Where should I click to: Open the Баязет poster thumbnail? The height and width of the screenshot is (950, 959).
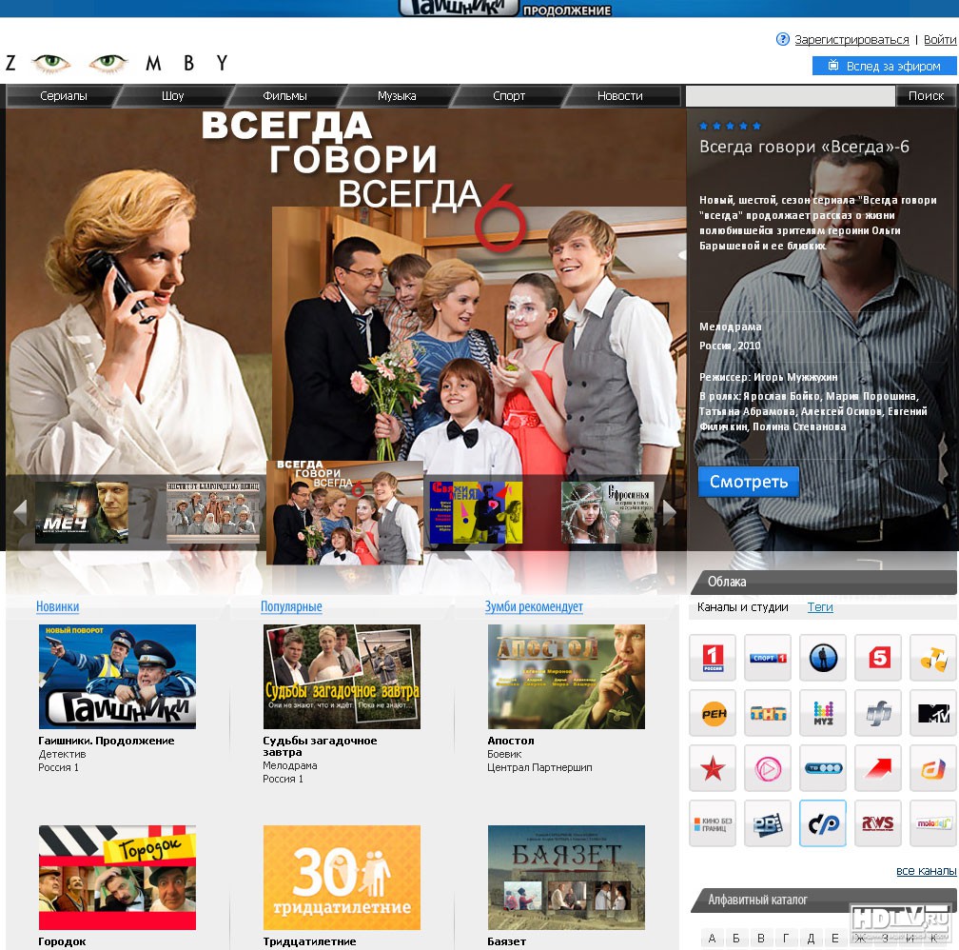pos(566,877)
